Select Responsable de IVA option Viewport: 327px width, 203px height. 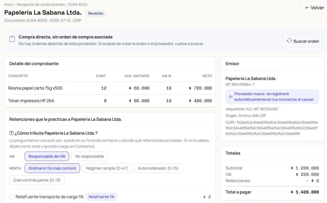coord(47,156)
